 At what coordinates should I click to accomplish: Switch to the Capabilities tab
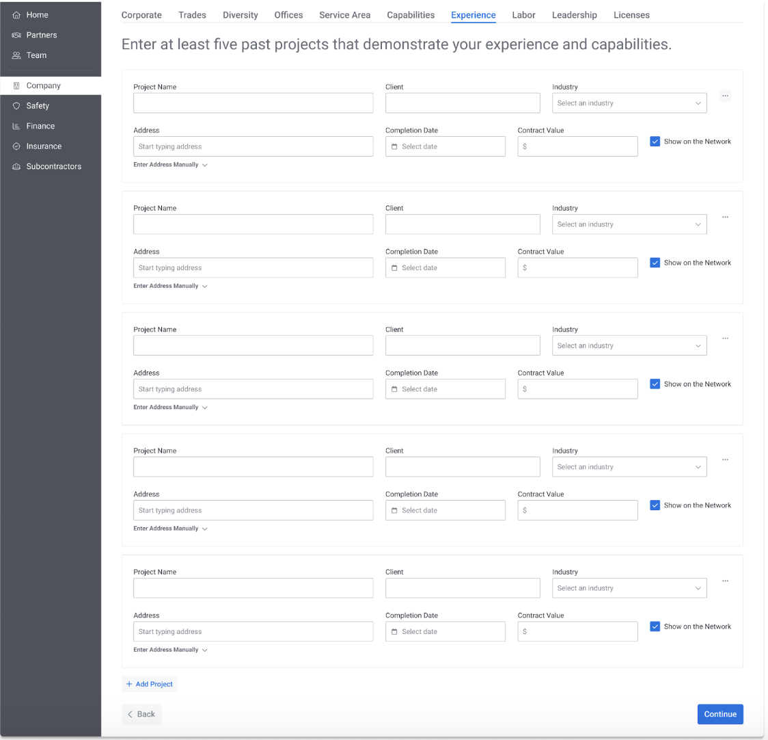[410, 15]
